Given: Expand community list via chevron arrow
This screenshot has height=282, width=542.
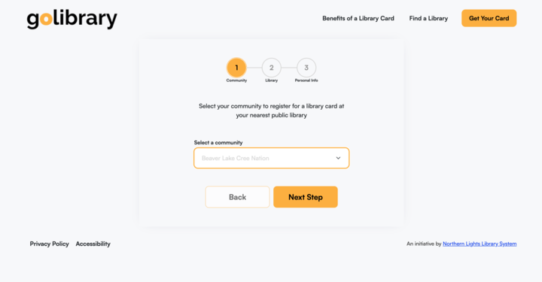Looking at the screenshot, I should 338,158.
